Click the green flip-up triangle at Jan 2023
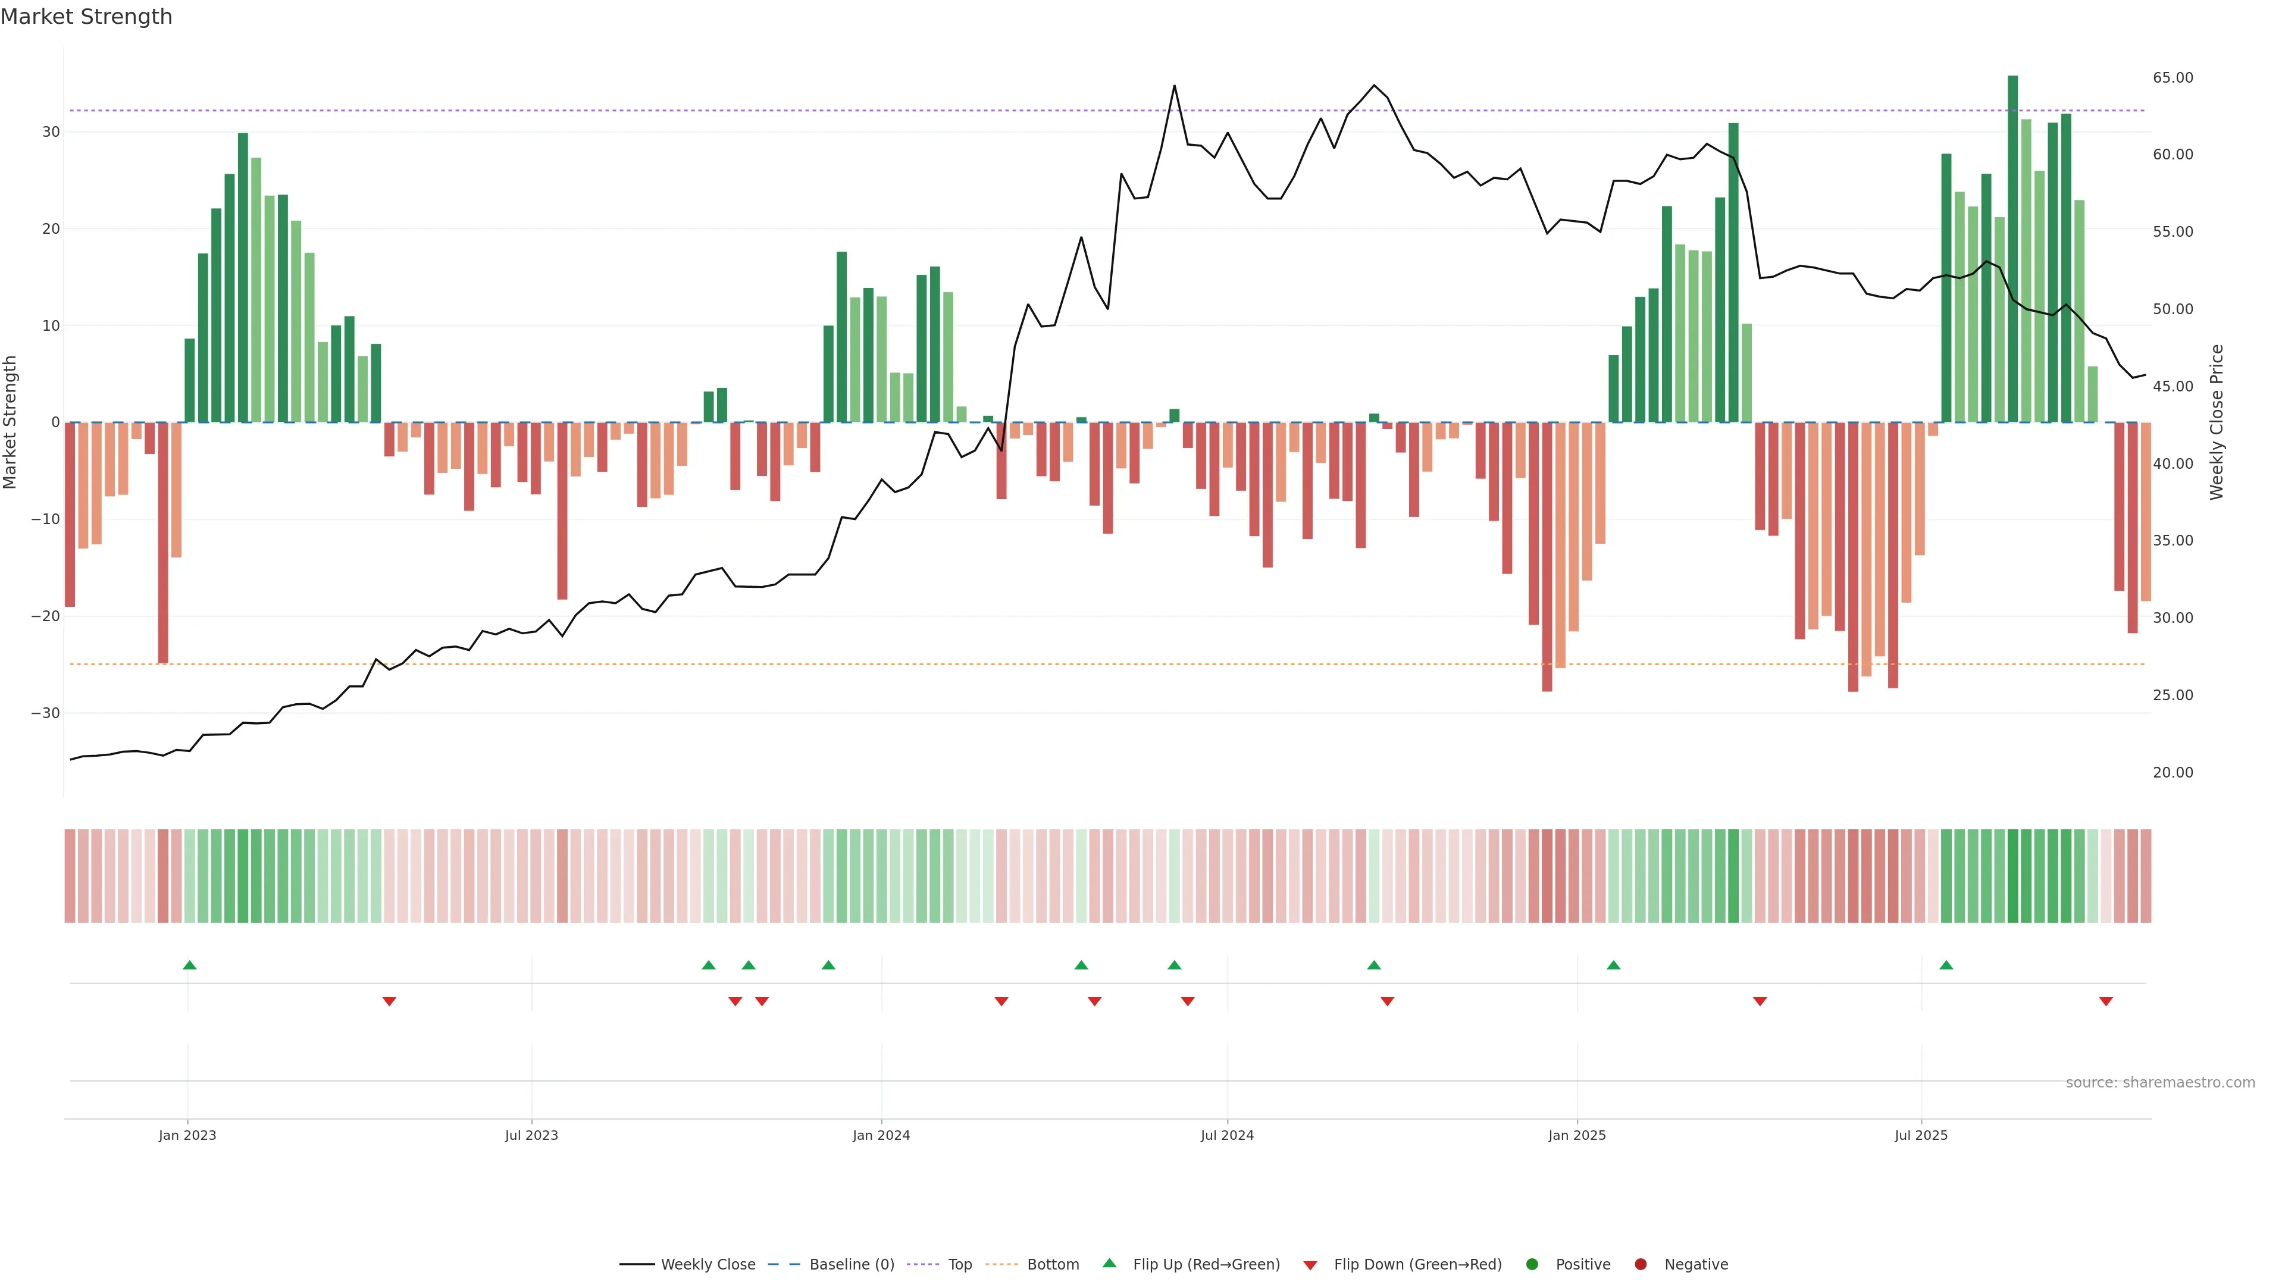 pos(189,965)
